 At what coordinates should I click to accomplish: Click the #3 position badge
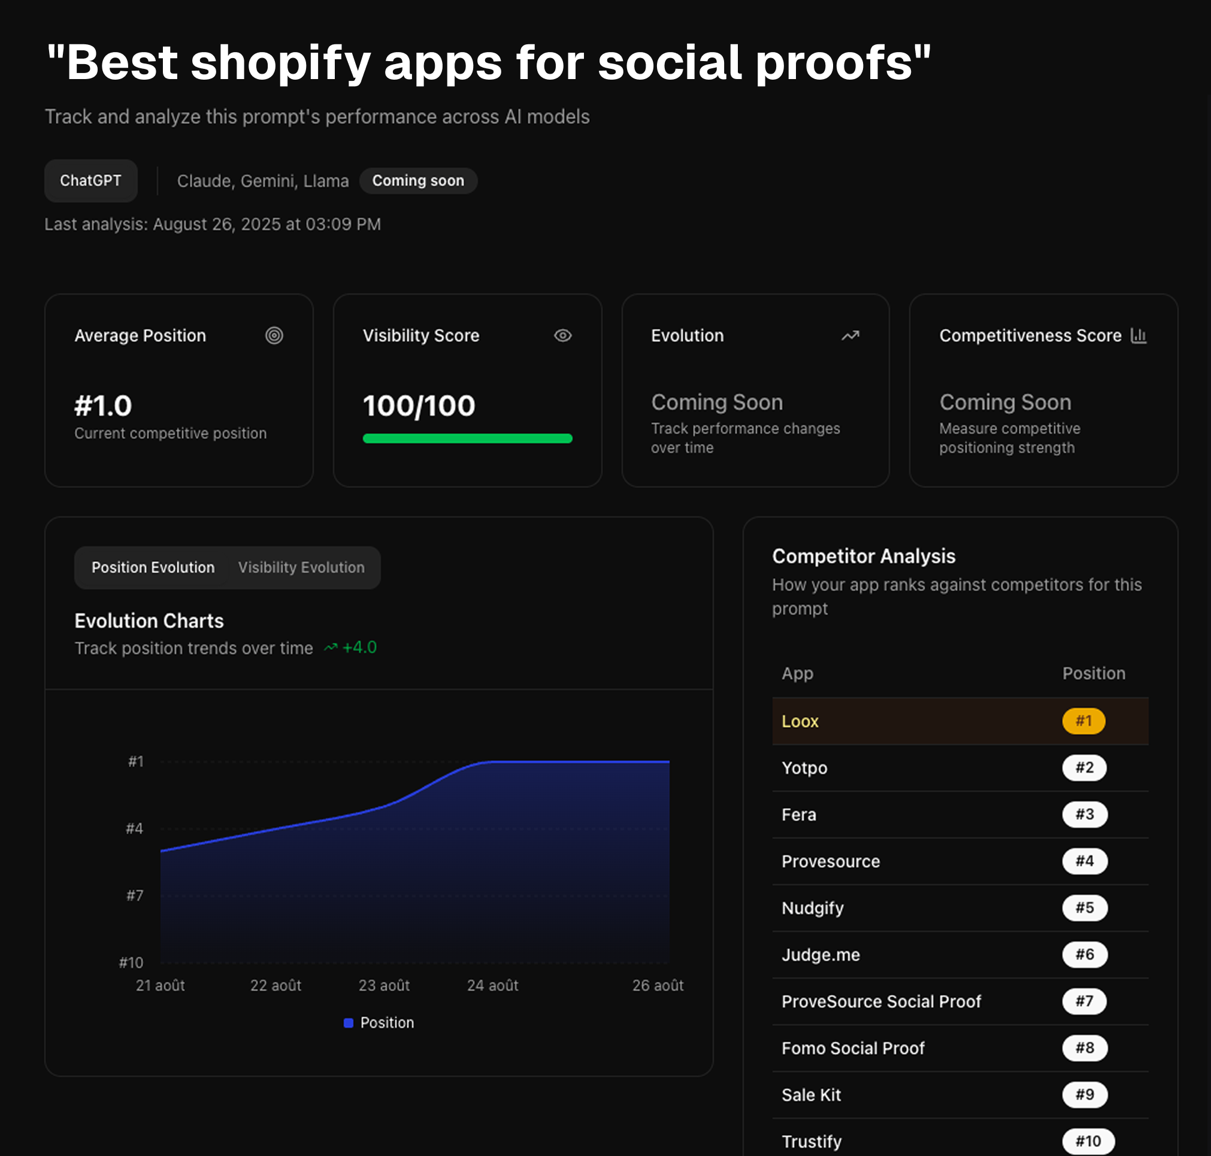click(1085, 815)
